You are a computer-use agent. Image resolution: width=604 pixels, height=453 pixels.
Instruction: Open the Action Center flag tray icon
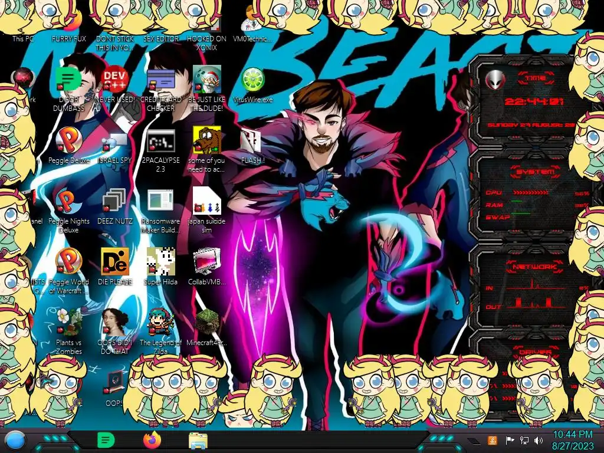(510, 440)
